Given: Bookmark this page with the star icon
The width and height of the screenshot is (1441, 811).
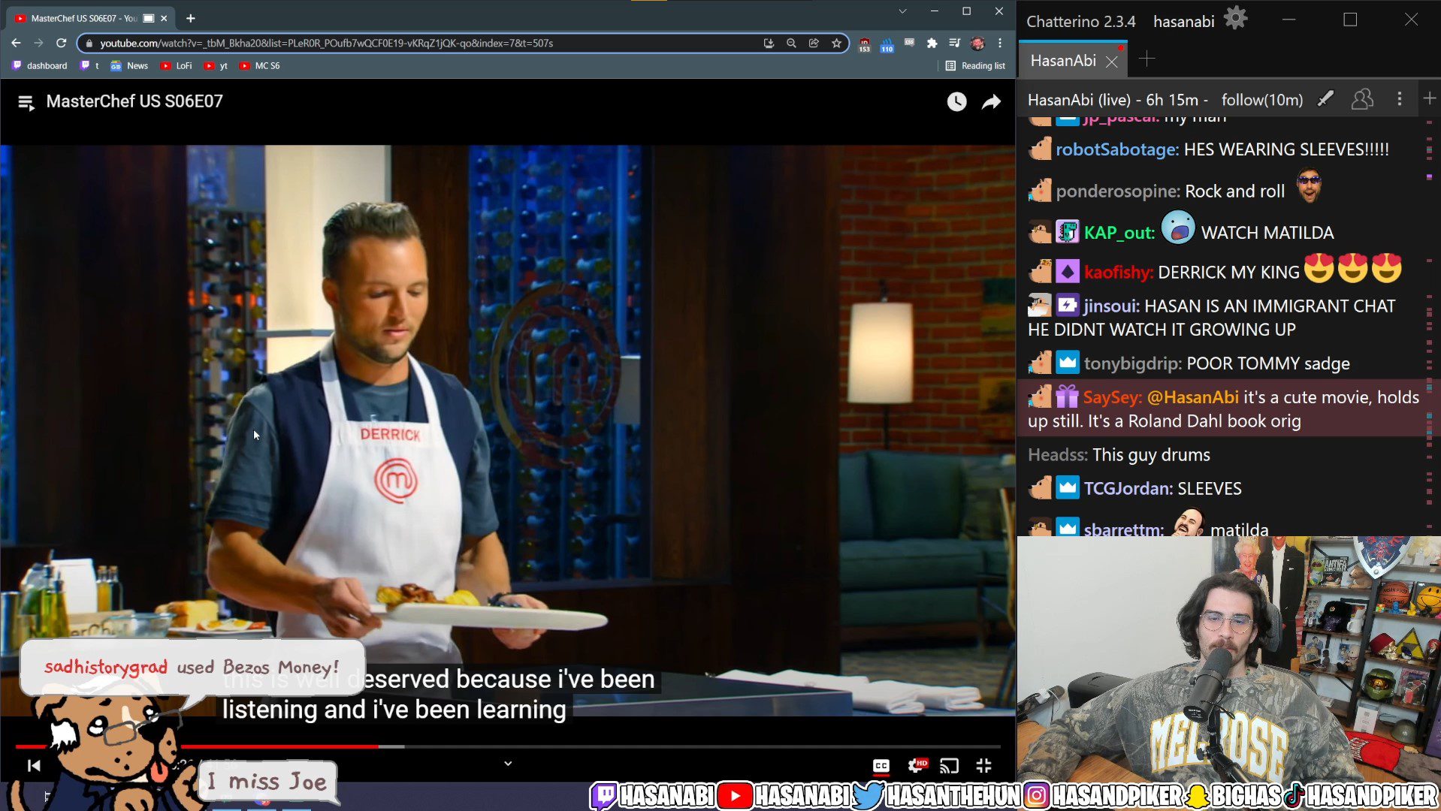Looking at the screenshot, I should (836, 43).
